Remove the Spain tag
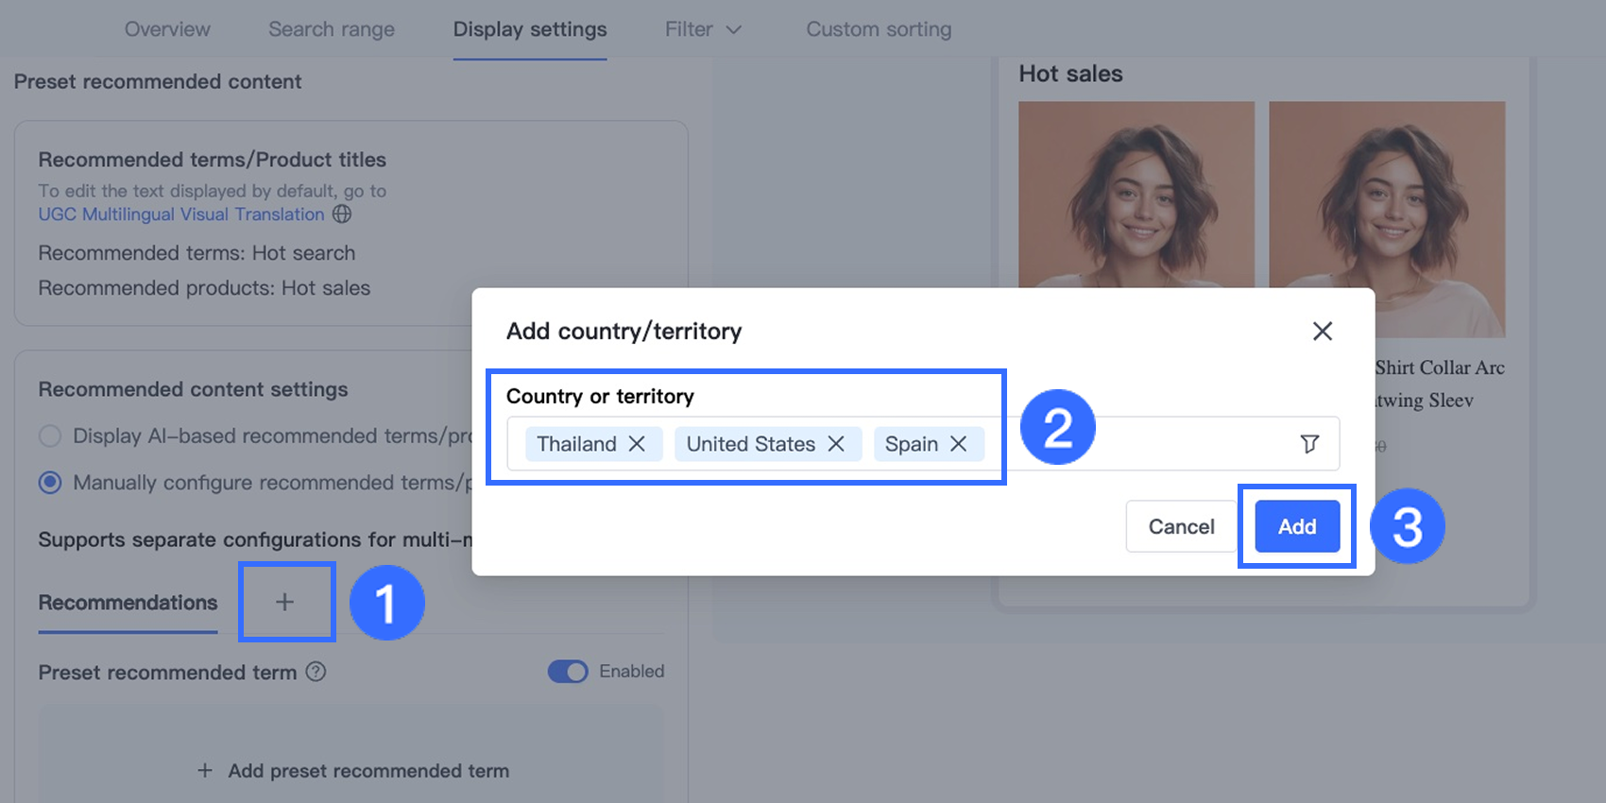The width and height of the screenshot is (1606, 803). tap(958, 444)
